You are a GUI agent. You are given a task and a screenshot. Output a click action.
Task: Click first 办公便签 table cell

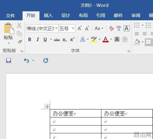point(76,113)
